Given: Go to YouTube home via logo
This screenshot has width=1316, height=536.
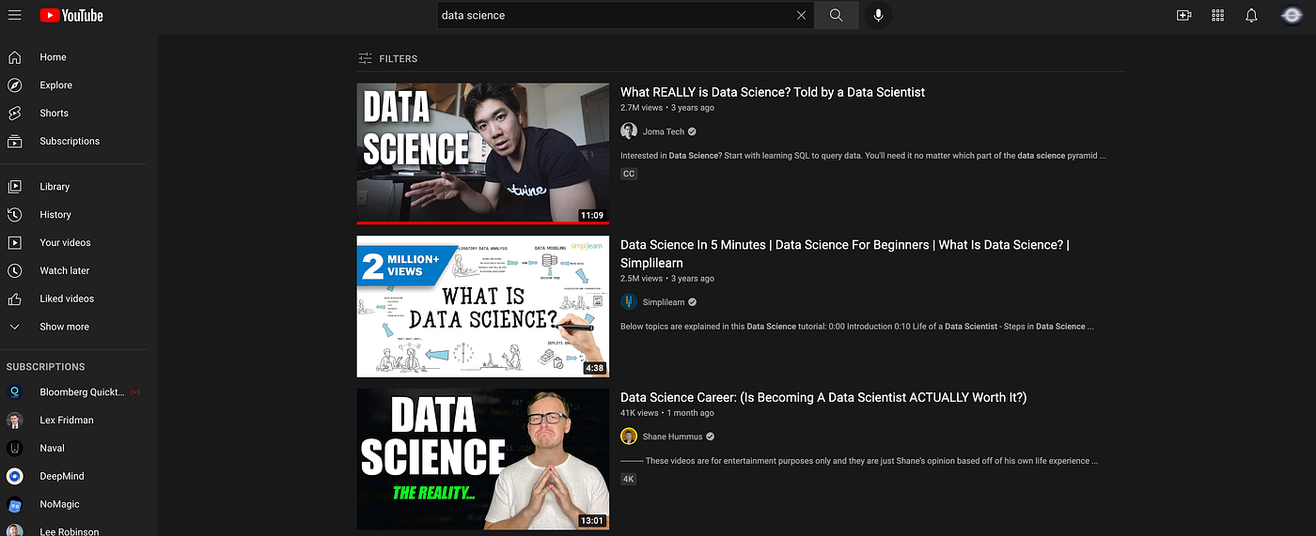Looking at the screenshot, I should pos(71,15).
